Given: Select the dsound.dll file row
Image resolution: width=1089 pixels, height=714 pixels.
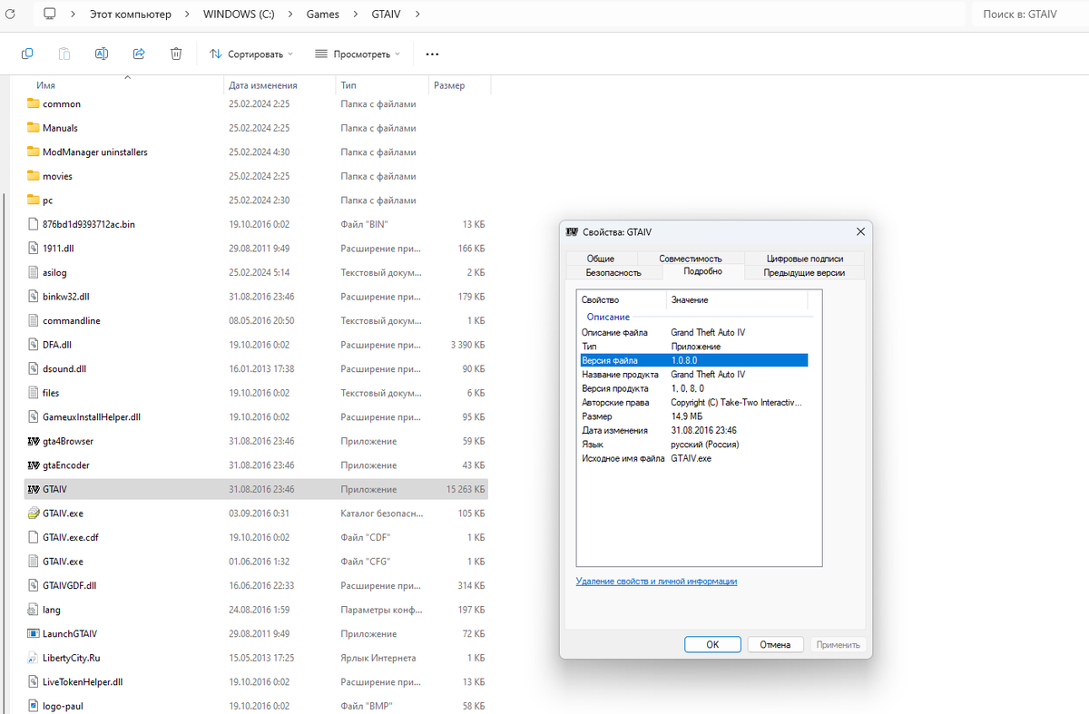Looking at the screenshot, I should coord(257,368).
